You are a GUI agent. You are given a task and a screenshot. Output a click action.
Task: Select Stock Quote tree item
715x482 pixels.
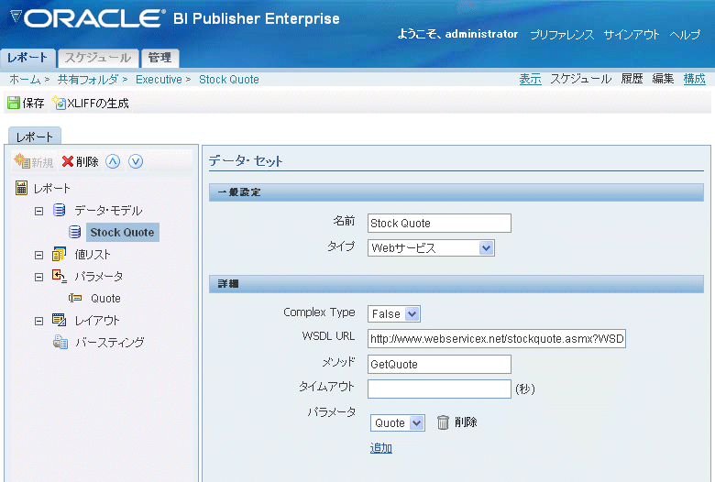point(122,232)
